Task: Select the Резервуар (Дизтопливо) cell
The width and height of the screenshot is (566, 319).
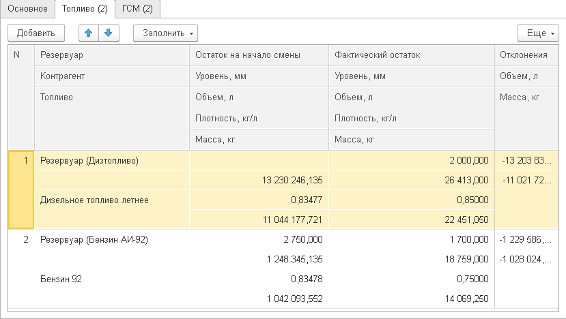Action: (89, 161)
